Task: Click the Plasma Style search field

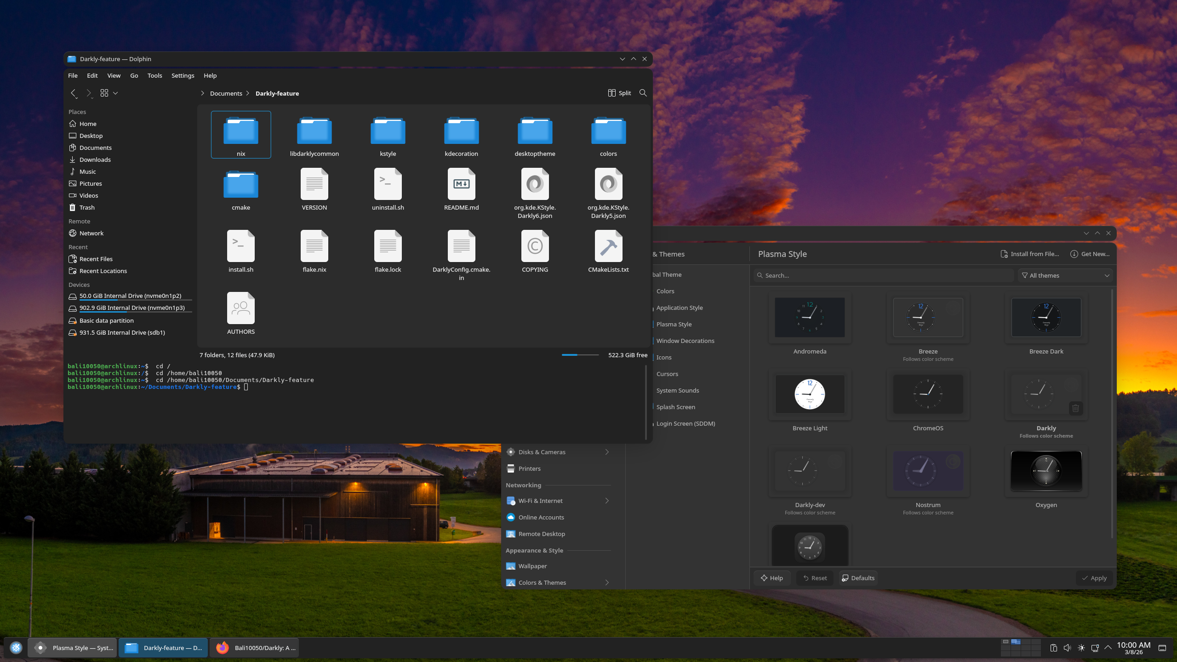Action: pos(883,275)
